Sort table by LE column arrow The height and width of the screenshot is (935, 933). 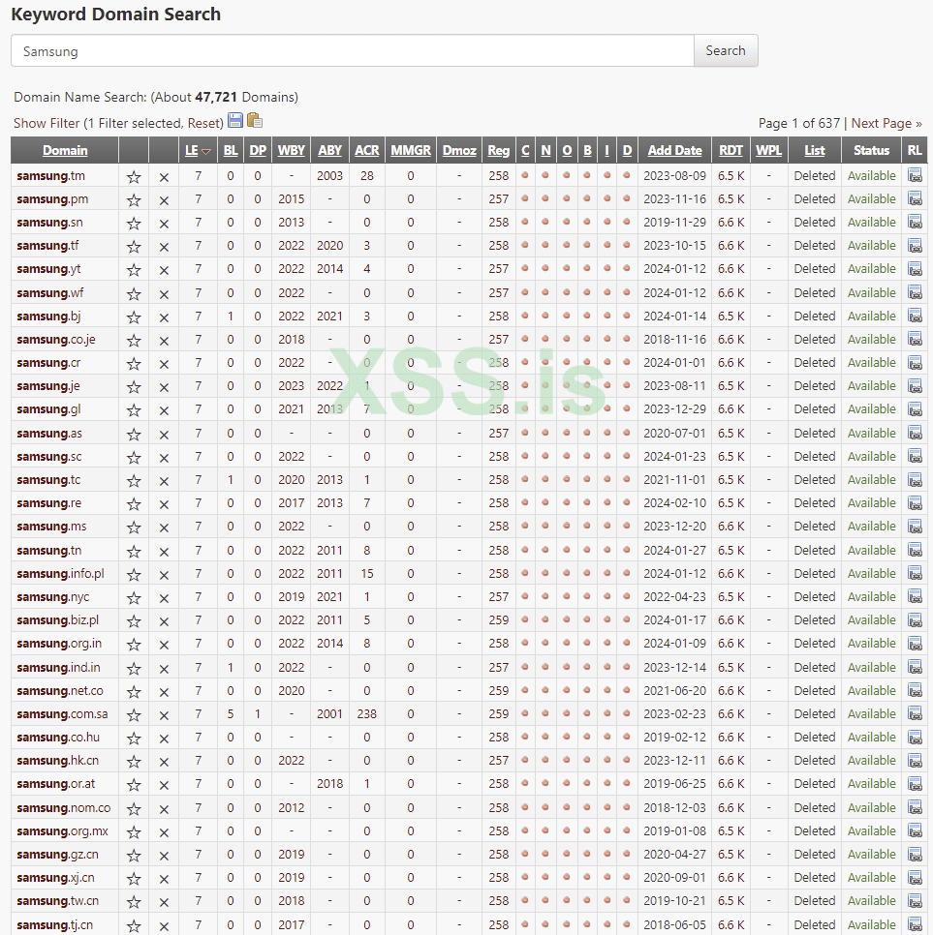point(206,151)
